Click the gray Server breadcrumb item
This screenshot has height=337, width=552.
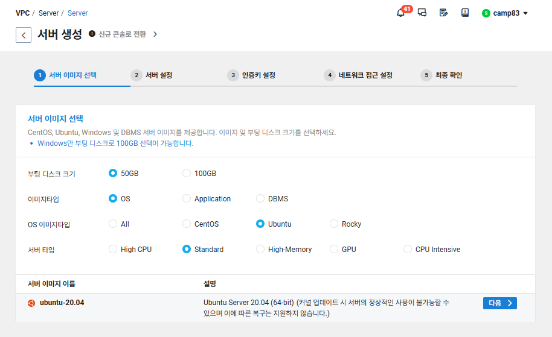click(x=48, y=13)
